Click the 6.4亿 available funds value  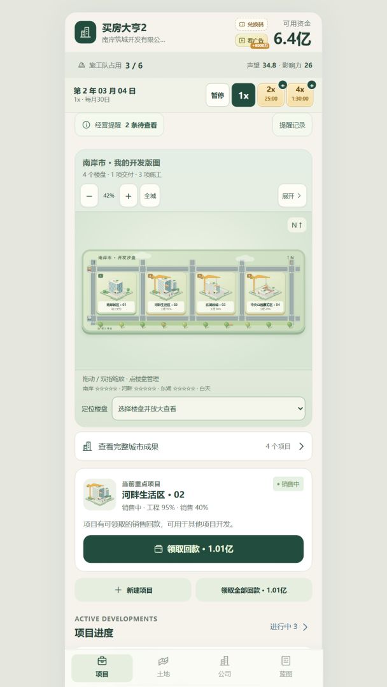(292, 39)
